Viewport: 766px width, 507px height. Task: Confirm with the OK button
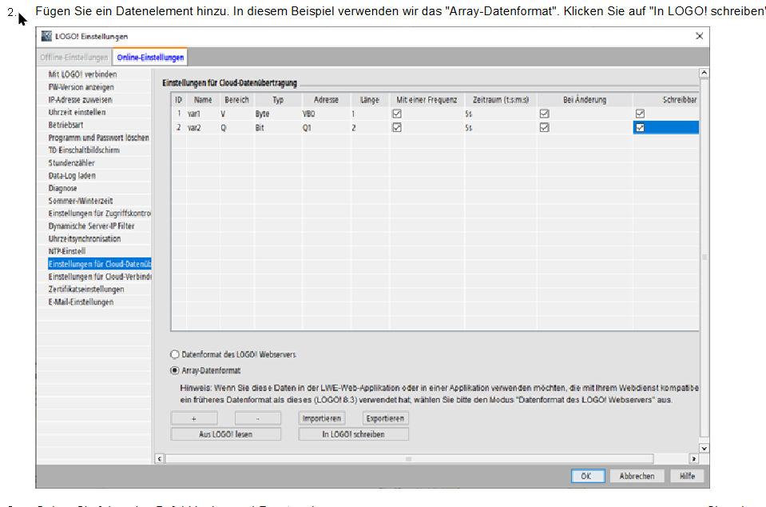click(x=588, y=476)
